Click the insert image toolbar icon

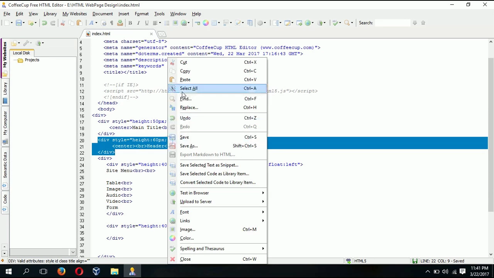tap(175, 23)
